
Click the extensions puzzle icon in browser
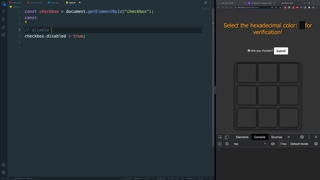pos(309,7)
